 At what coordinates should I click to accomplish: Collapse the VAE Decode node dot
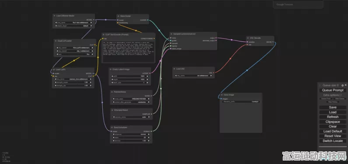point(248,38)
